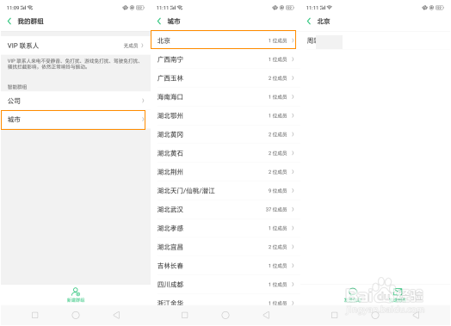Tap 37 位成员 count for 湖北武汉
The height and width of the screenshot is (326, 451).
pyautogui.click(x=276, y=210)
